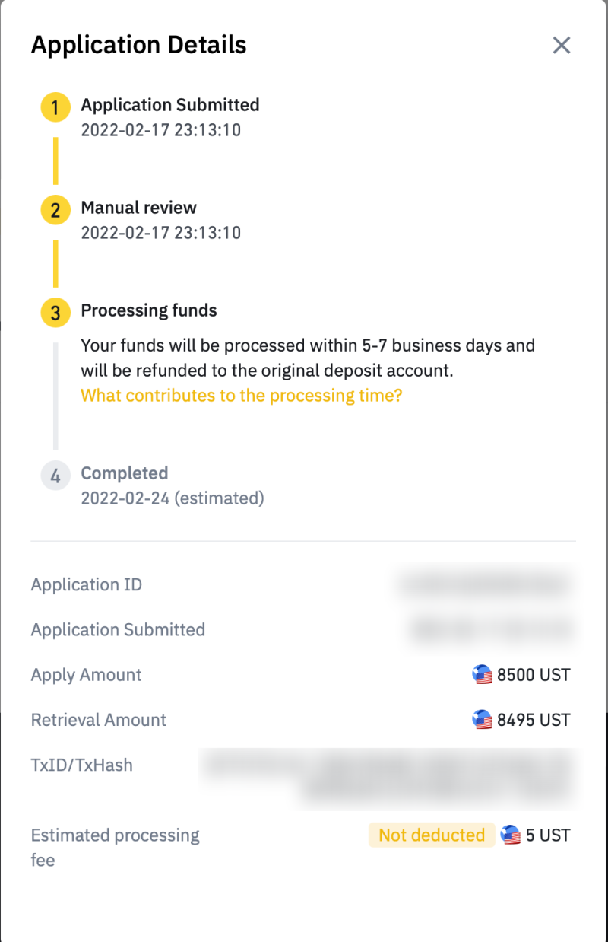Click the UST coin icon beside Retrieval Amount
608x942 pixels.
click(483, 720)
